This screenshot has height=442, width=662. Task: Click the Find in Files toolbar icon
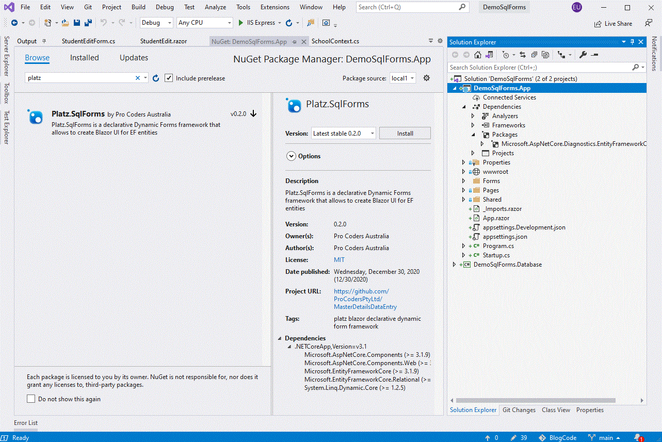coord(311,23)
